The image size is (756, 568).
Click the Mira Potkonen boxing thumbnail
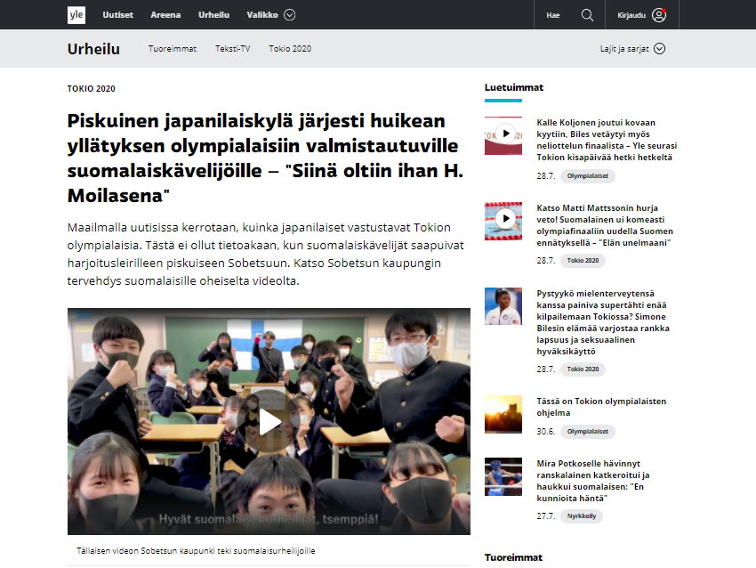pyautogui.click(x=503, y=476)
